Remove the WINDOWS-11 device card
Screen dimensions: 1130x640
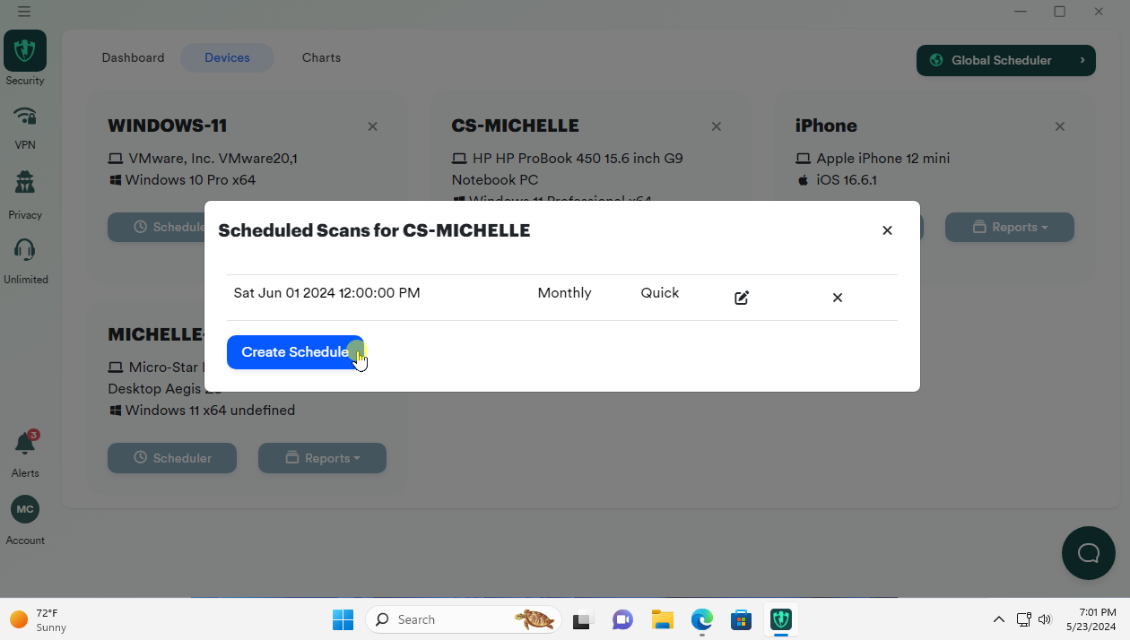tap(372, 126)
